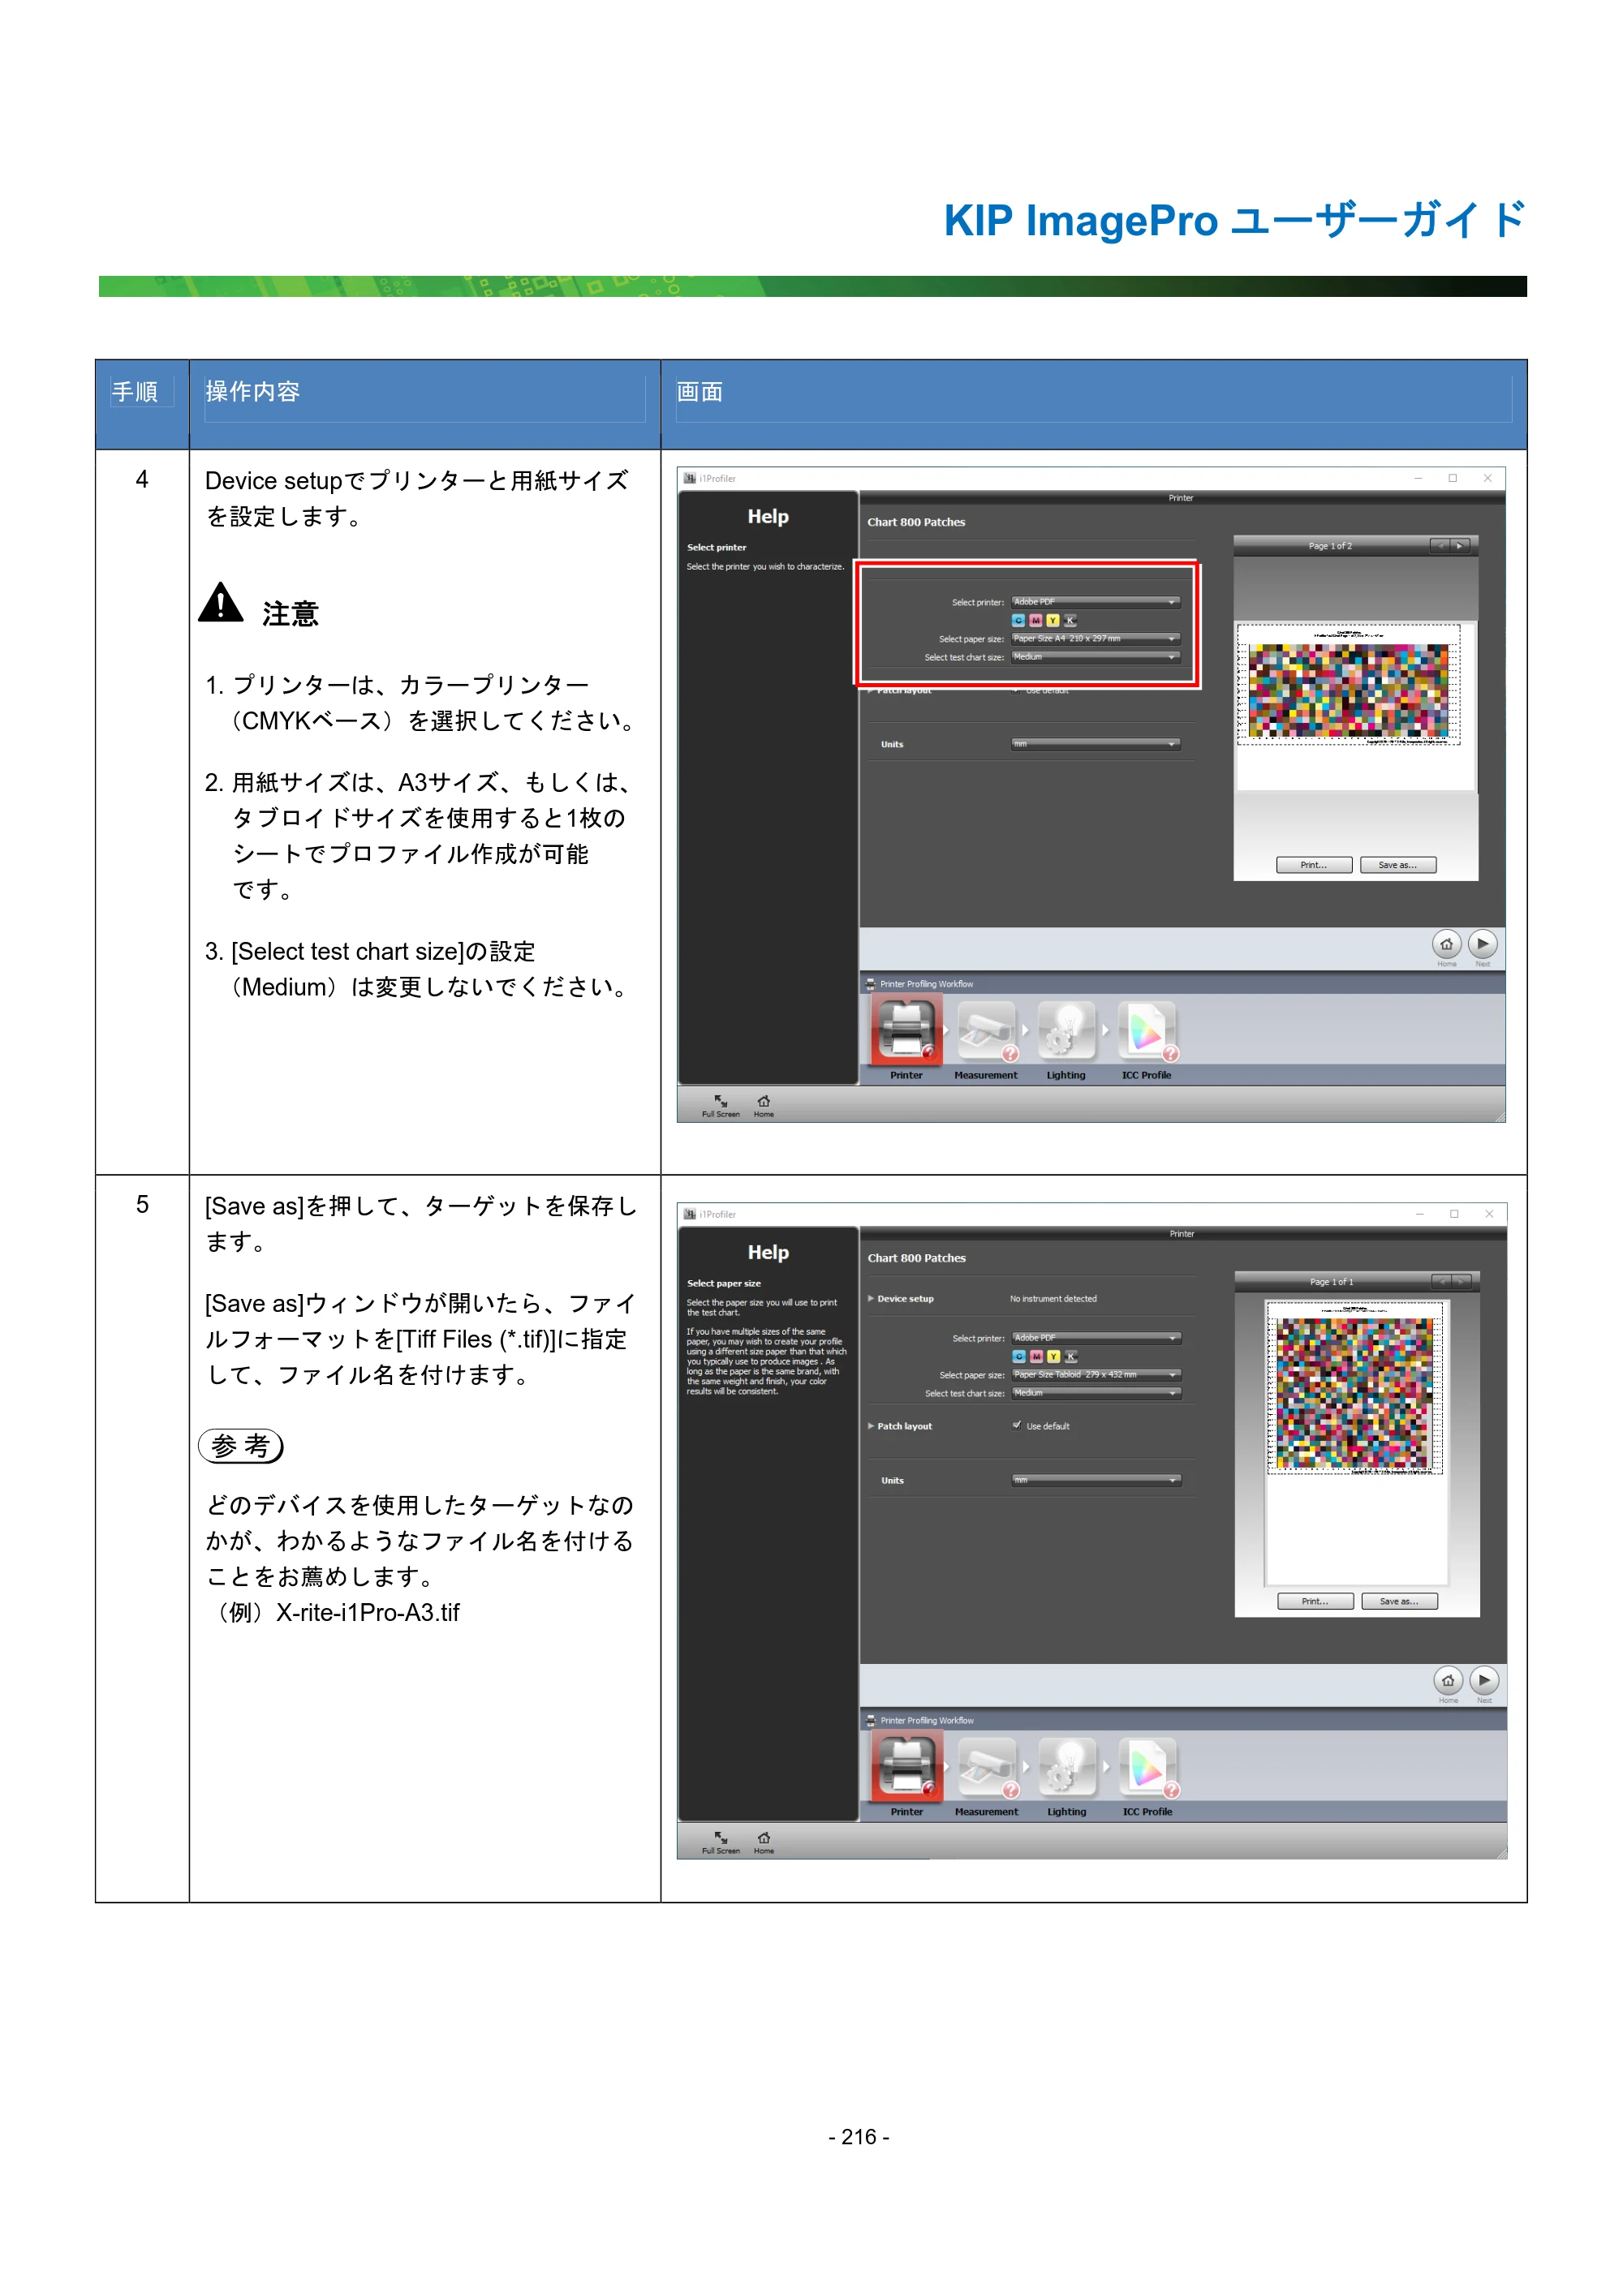
Task: Open Measurement step in lower i1Profiler window
Action: [987, 1767]
